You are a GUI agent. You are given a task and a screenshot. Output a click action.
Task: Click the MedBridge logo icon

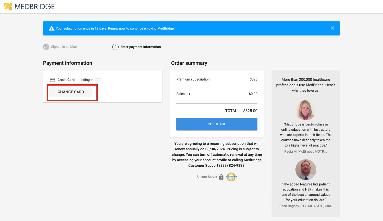[8, 7]
